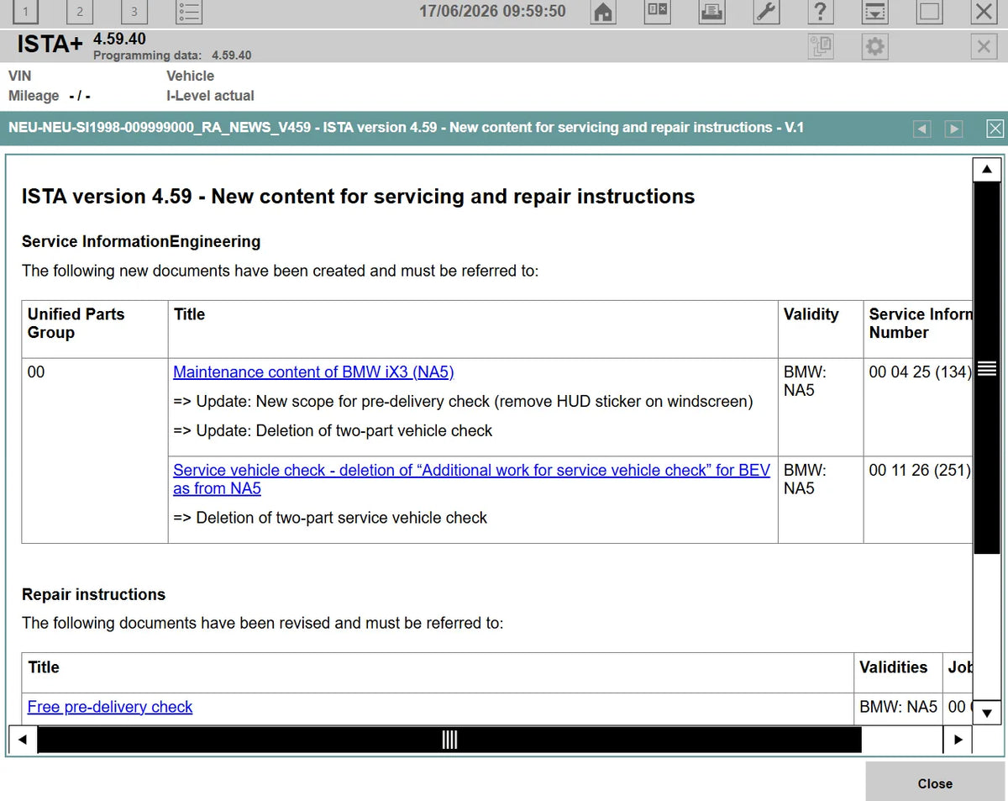1008x801 pixels.
Task: Click the greyed X below the top bar
Action: pyautogui.click(x=984, y=46)
